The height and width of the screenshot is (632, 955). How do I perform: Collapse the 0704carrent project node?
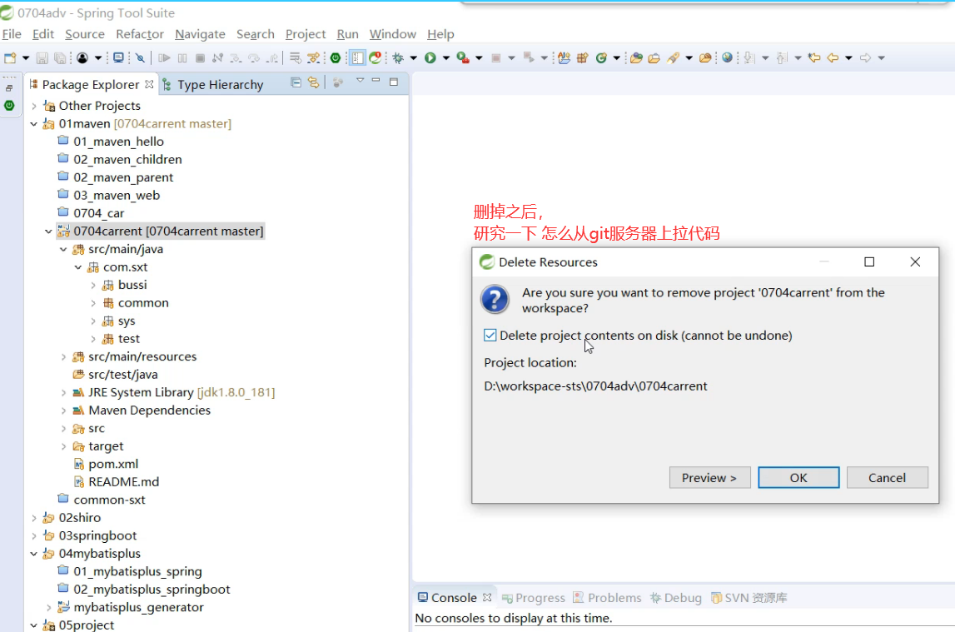49,231
